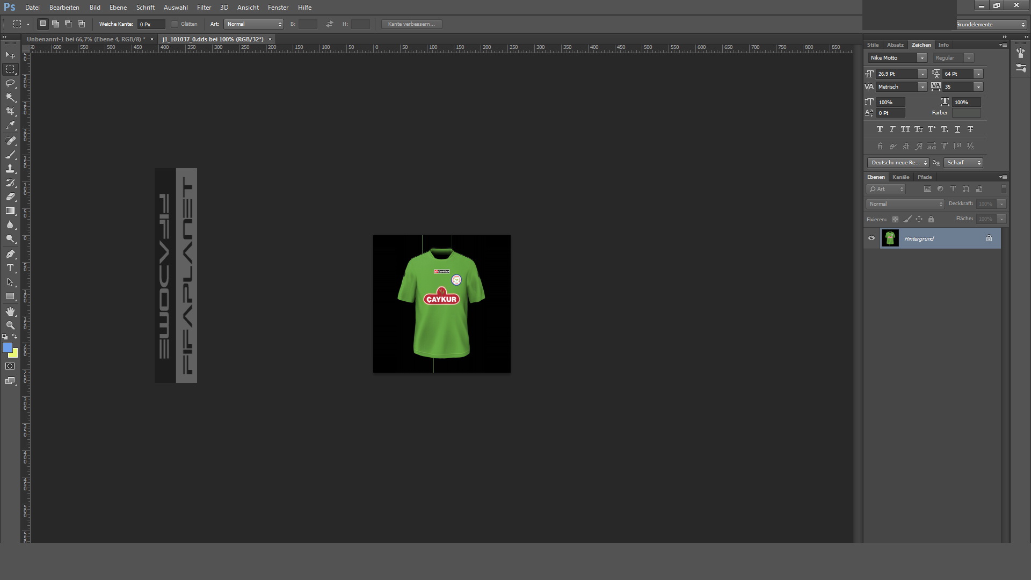Select the Eraser tool
Screen dimensions: 1031x580
(x=10, y=197)
